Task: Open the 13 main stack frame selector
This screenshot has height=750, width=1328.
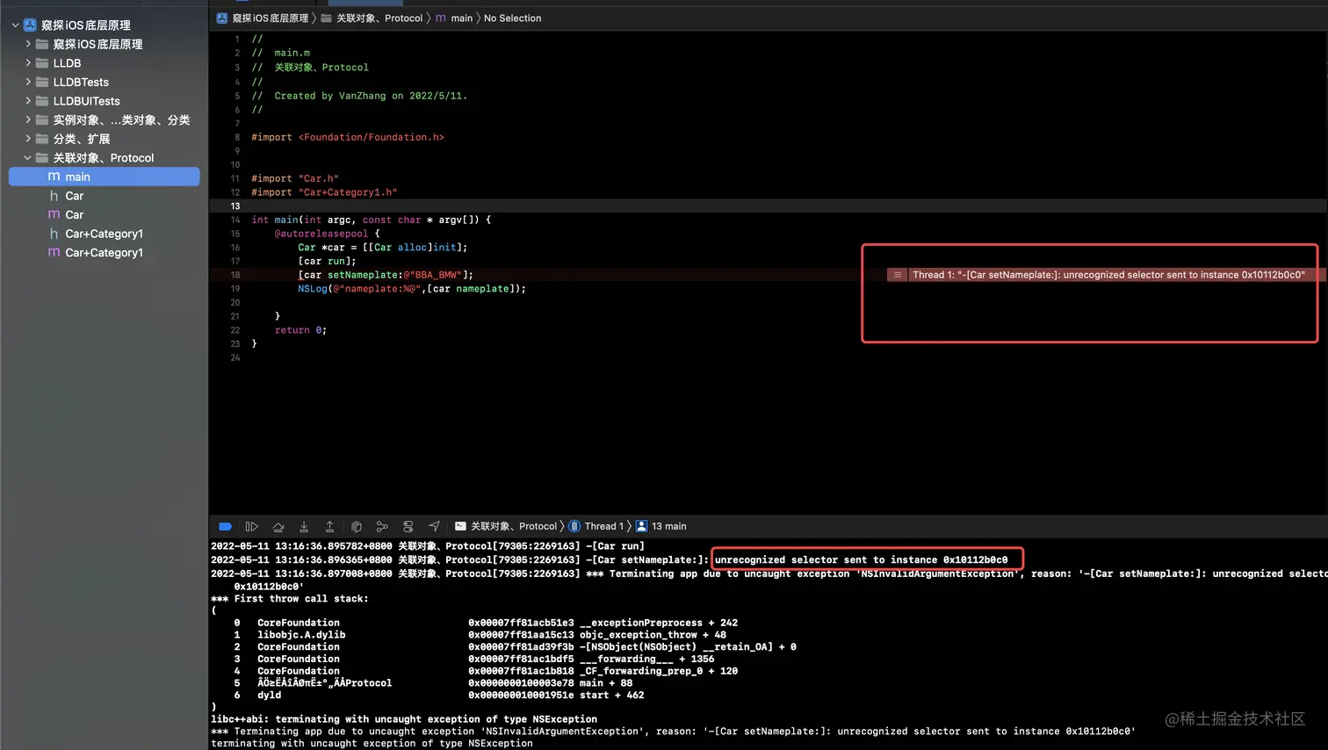Action: tap(661, 526)
